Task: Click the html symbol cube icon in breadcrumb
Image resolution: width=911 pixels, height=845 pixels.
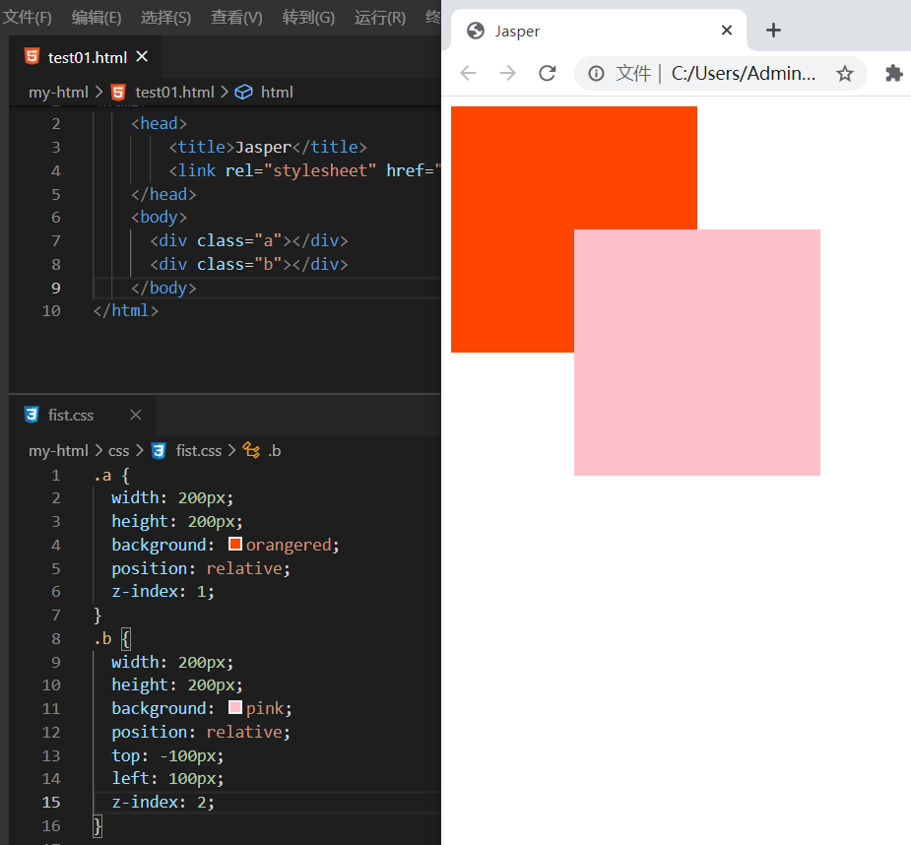Action: pyautogui.click(x=243, y=93)
